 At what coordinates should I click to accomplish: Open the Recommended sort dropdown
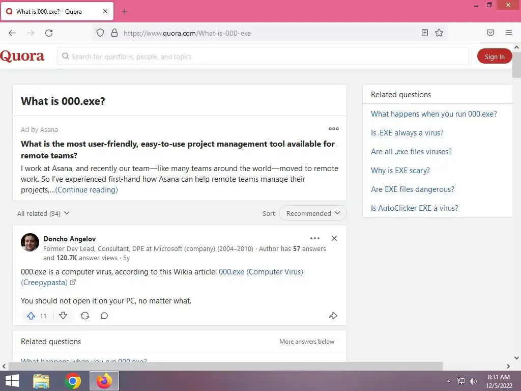tap(313, 213)
